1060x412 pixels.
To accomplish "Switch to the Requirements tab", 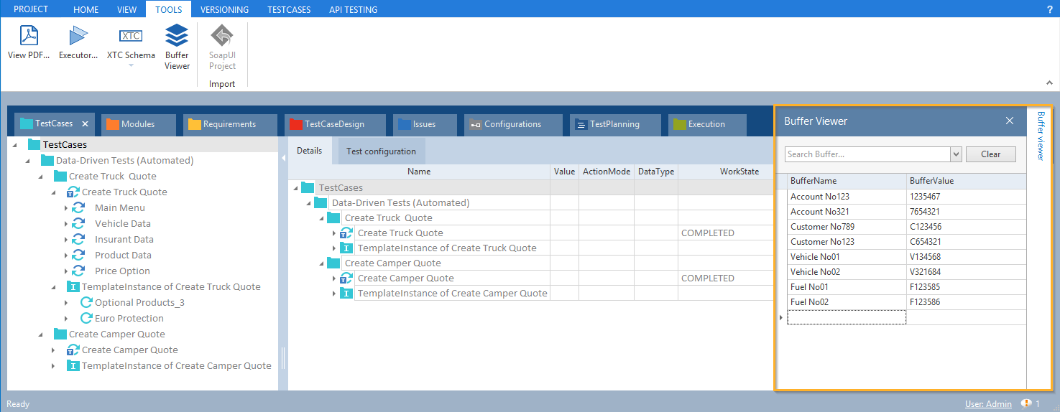I will pyautogui.click(x=229, y=124).
